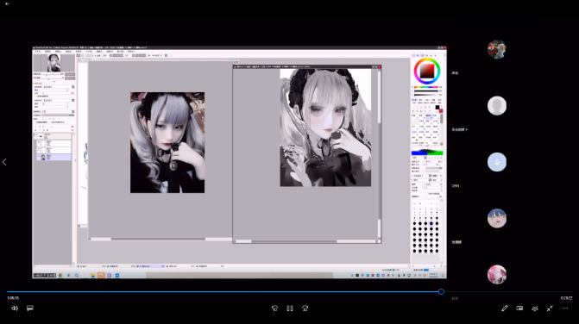Click the volume speaker icon

point(15,308)
